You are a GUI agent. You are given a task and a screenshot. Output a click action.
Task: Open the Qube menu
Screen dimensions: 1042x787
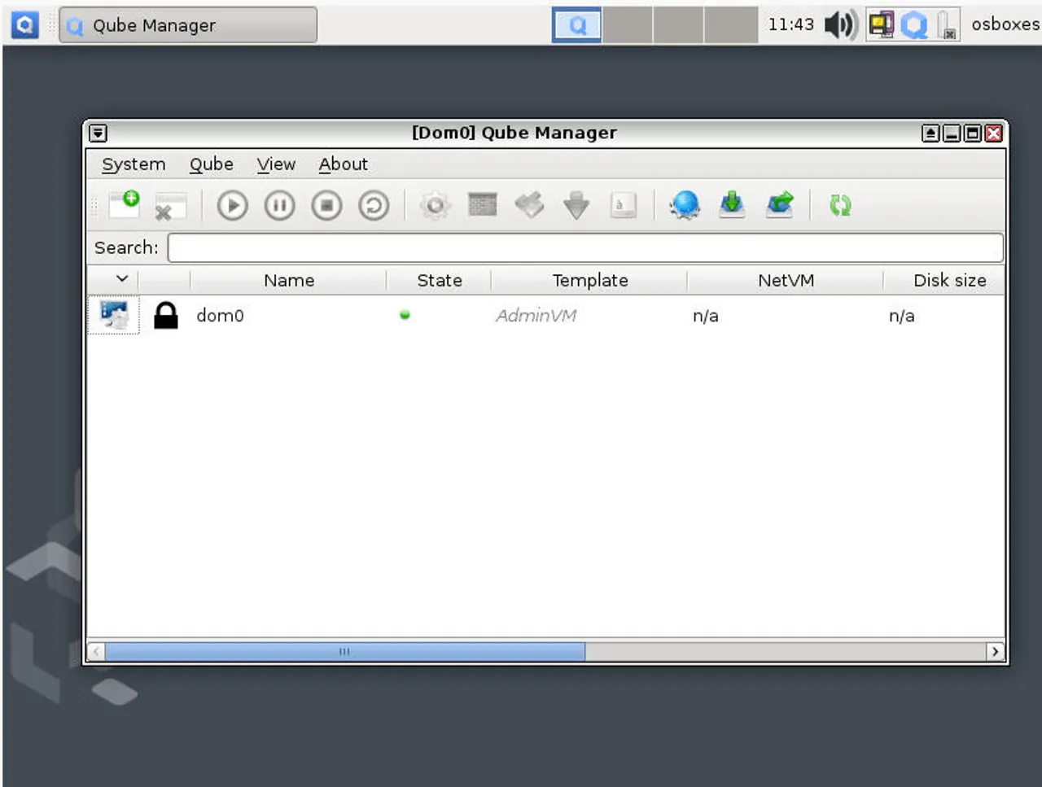[212, 164]
